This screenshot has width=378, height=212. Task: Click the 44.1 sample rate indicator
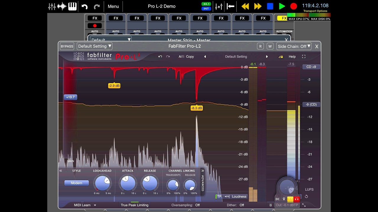(206, 4)
